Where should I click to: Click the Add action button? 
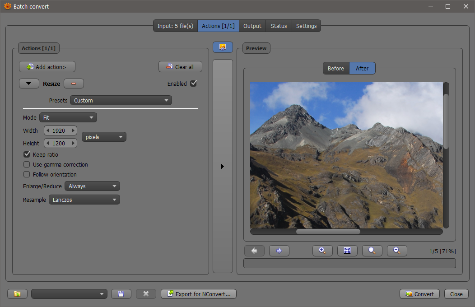pyautogui.click(x=47, y=67)
